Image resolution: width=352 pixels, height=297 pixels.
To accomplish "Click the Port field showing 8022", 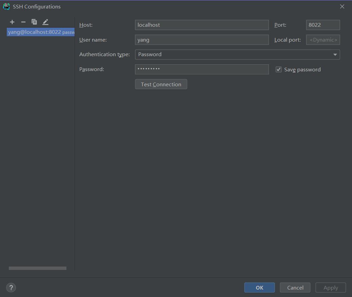I will point(323,25).
